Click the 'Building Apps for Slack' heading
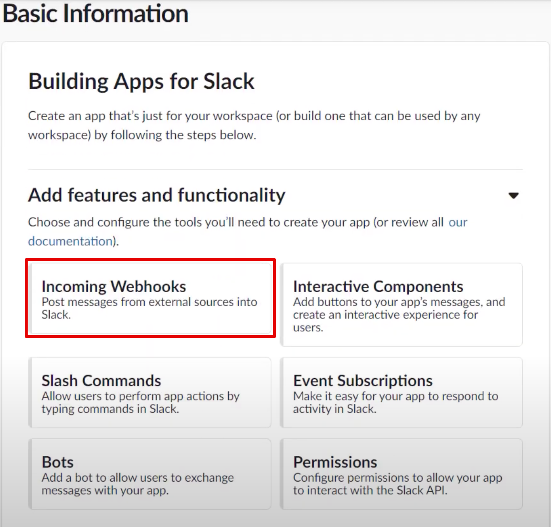Screen dimensions: 551x527 tap(141, 81)
